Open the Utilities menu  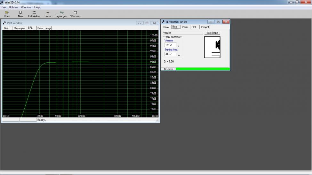(x=13, y=7)
